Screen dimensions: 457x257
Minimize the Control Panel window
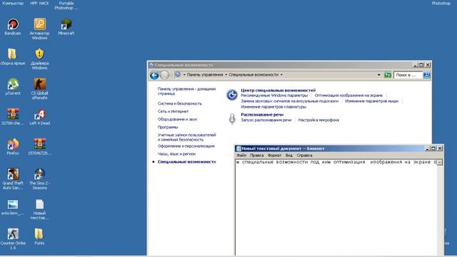(415, 65)
